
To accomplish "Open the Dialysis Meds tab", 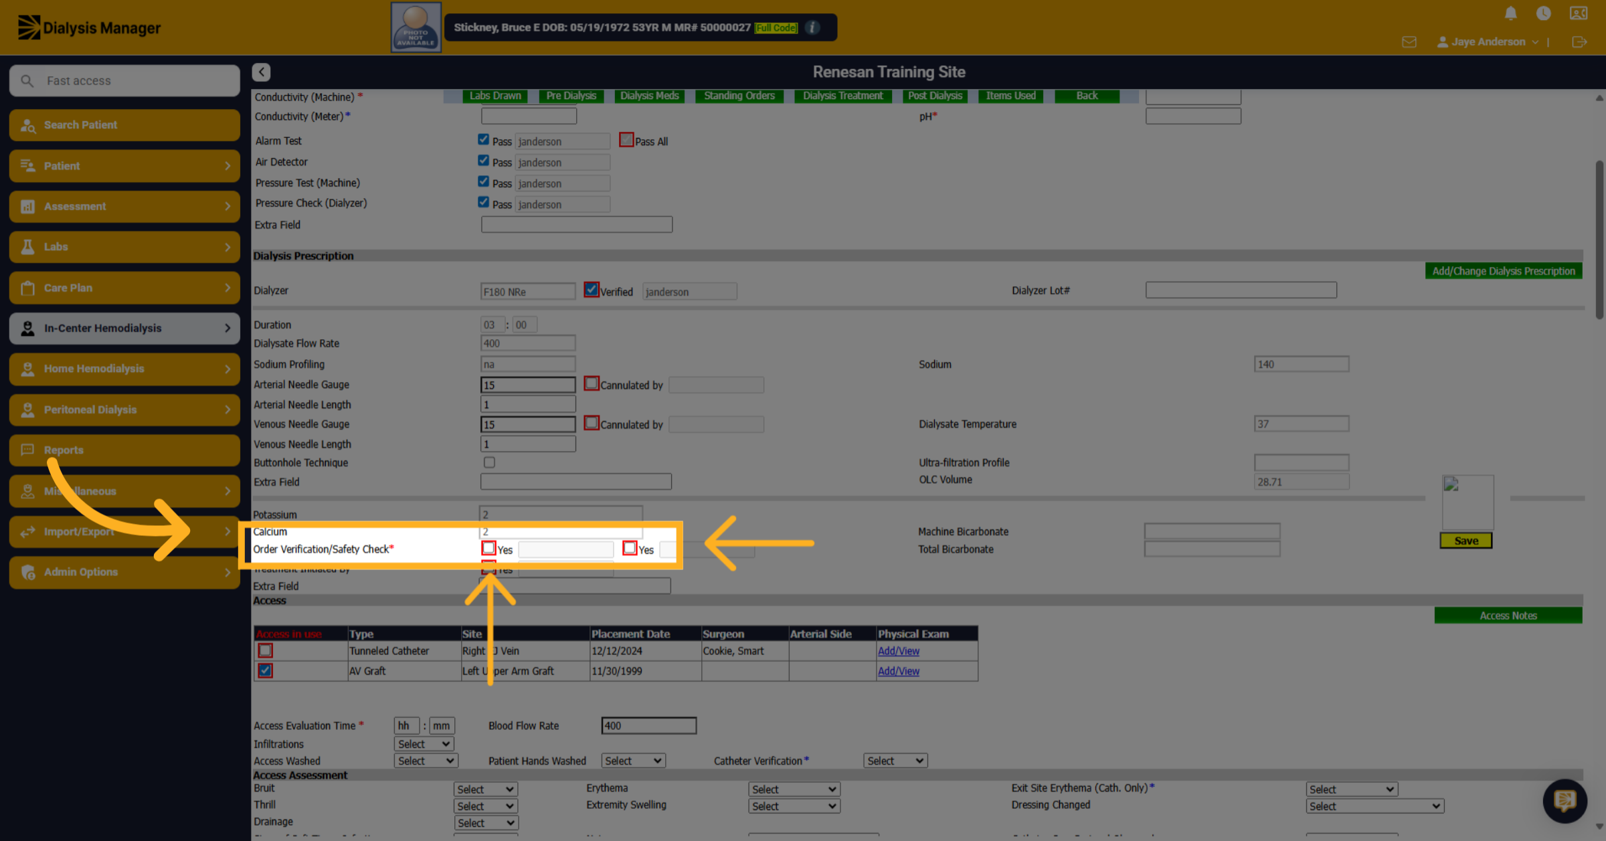I will point(649,96).
